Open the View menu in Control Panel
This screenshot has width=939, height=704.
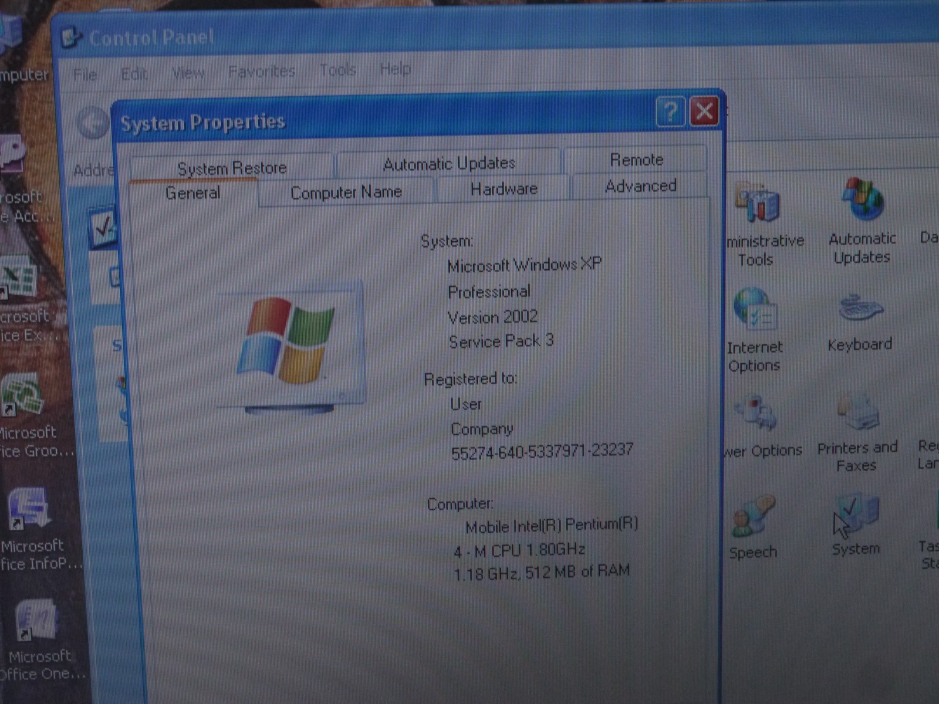tap(188, 73)
